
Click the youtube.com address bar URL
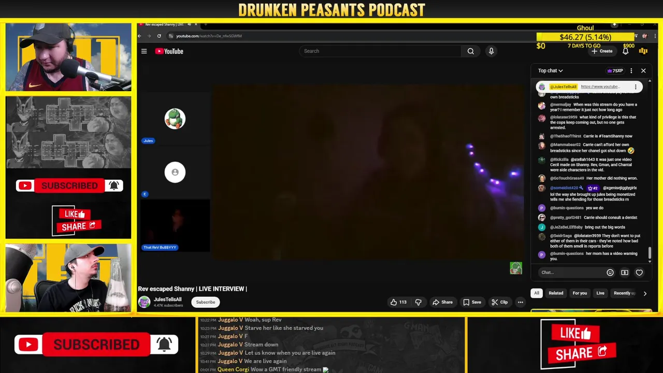[209, 36]
